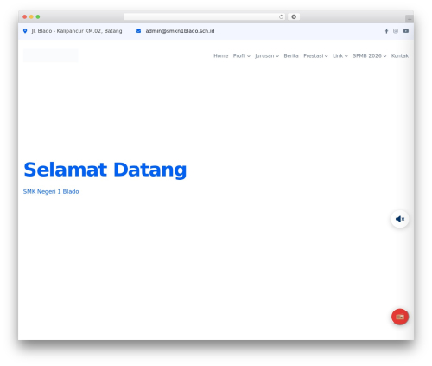The width and height of the screenshot is (432, 366).
Task: Expand the Profil dropdown menu
Action: click(241, 55)
